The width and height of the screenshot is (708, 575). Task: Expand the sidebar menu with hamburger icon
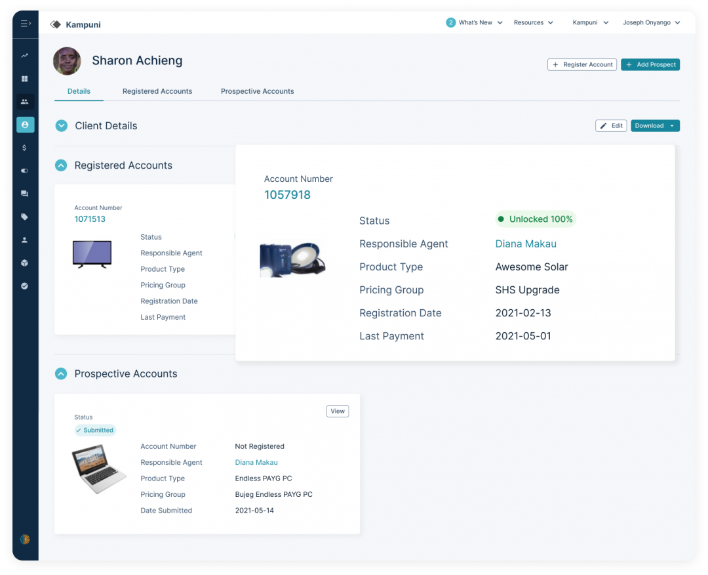point(26,24)
